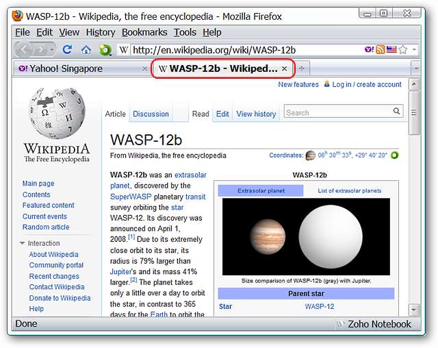The width and height of the screenshot is (438, 348).
Task: Select the WASP-12b Wikipedia tab
Action: (x=222, y=69)
